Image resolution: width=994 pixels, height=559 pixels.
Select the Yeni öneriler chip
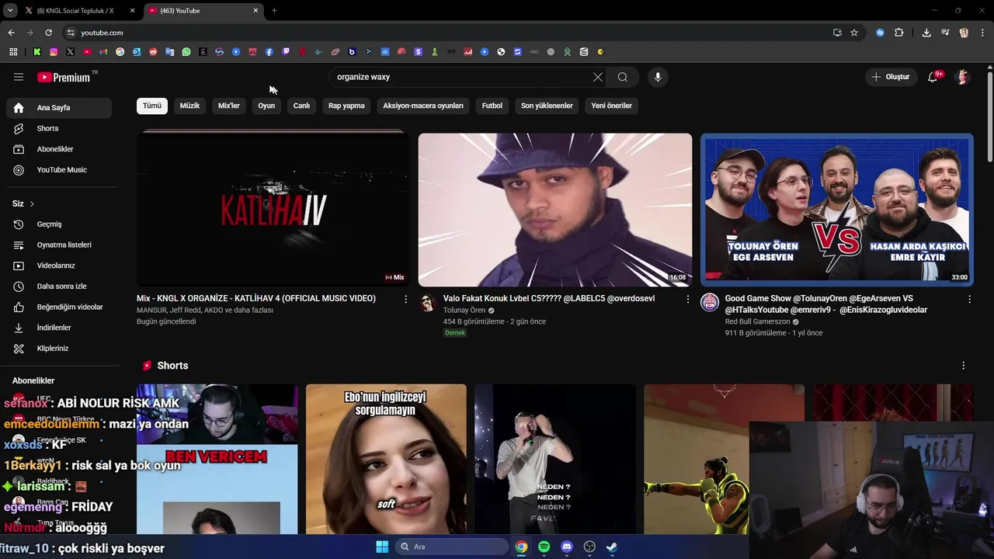pos(612,106)
